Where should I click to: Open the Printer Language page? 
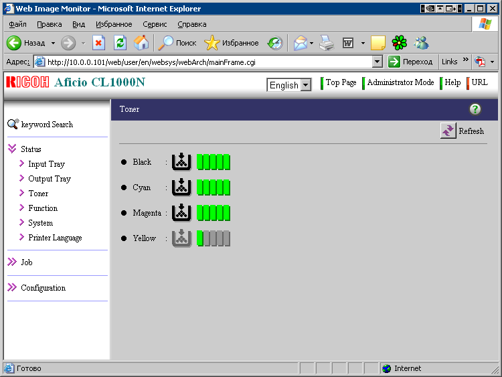pyautogui.click(x=55, y=238)
